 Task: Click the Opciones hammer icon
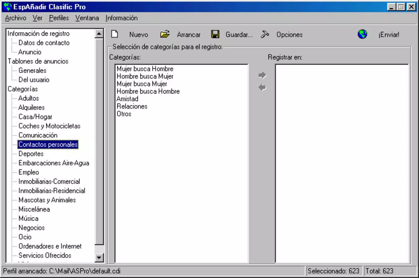(x=265, y=34)
